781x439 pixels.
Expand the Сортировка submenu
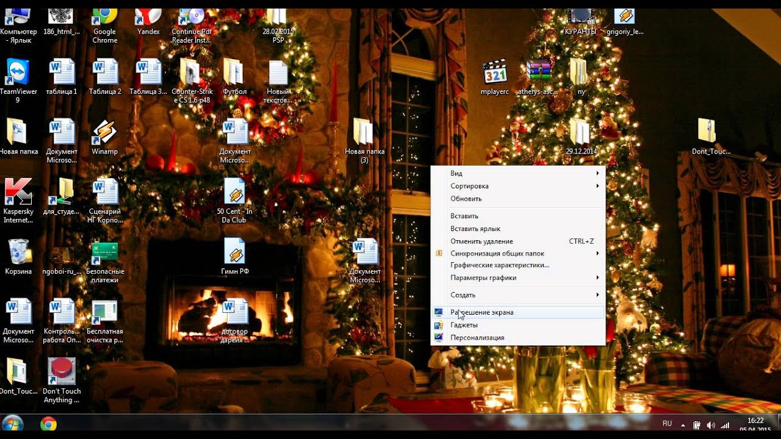point(518,186)
